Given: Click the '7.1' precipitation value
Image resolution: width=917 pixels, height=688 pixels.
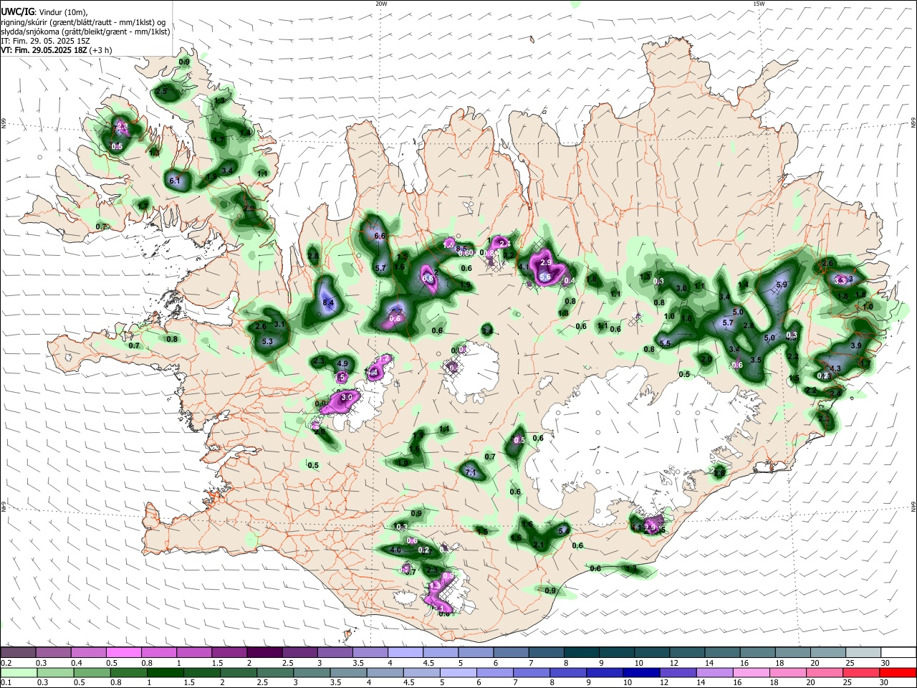Looking at the screenshot, I should point(471,472).
